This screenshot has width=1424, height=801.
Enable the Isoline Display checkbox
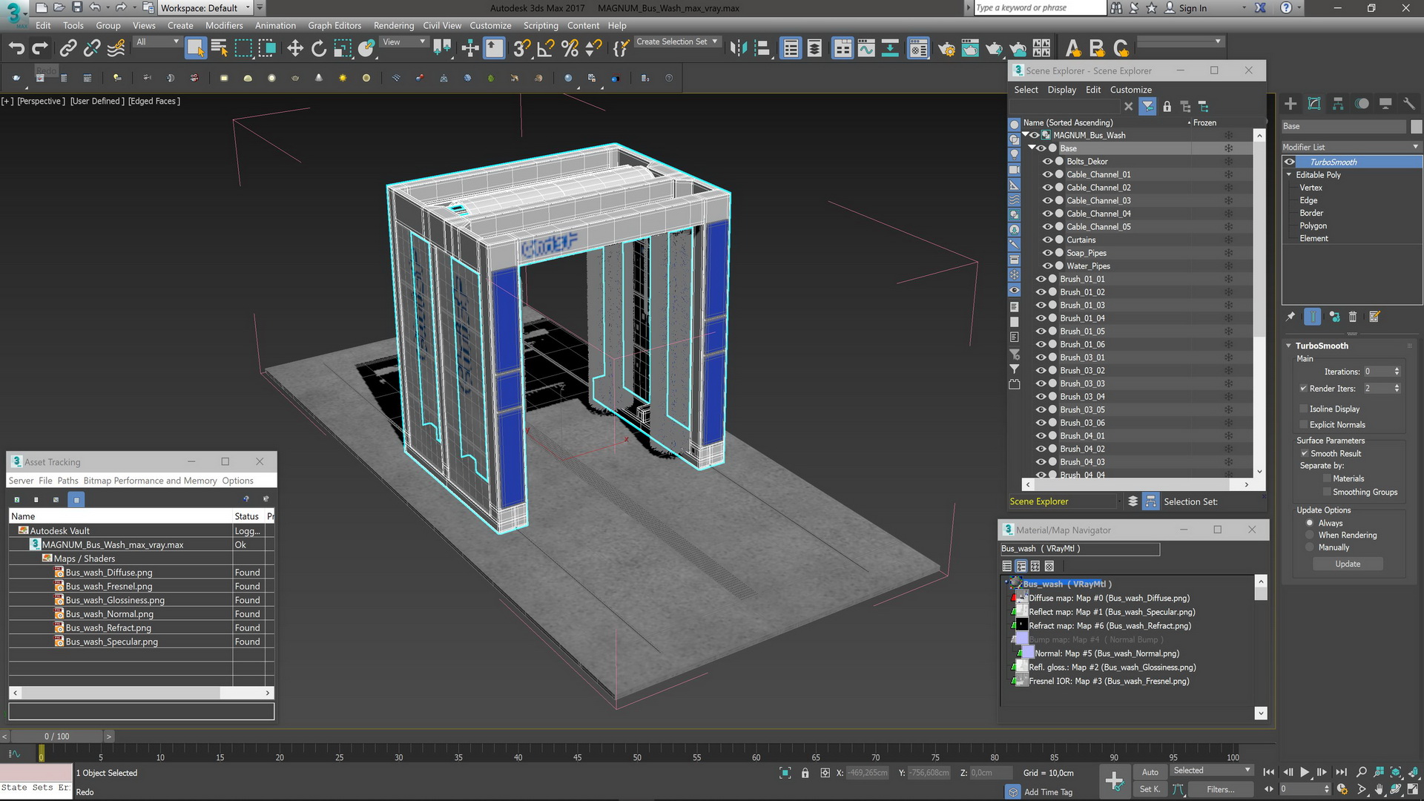pyautogui.click(x=1303, y=409)
